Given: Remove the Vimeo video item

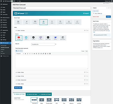Looking at the screenshot, I should [x=88, y=72].
